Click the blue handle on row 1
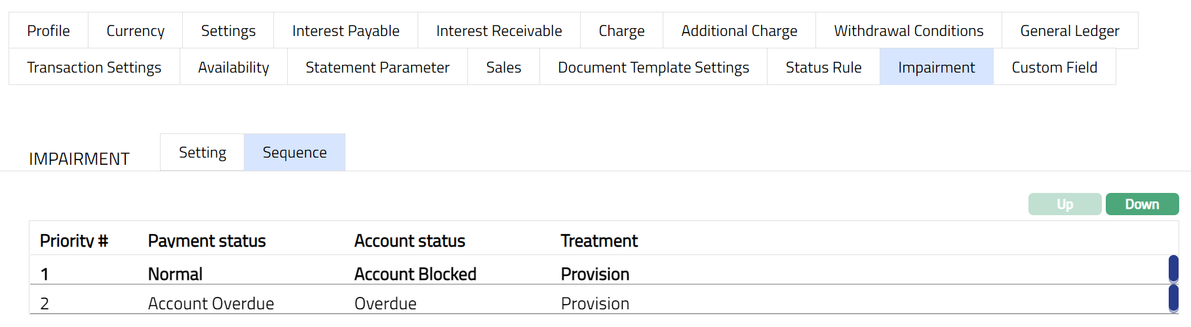Viewport: 1191px width, 327px height. (1173, 269)
